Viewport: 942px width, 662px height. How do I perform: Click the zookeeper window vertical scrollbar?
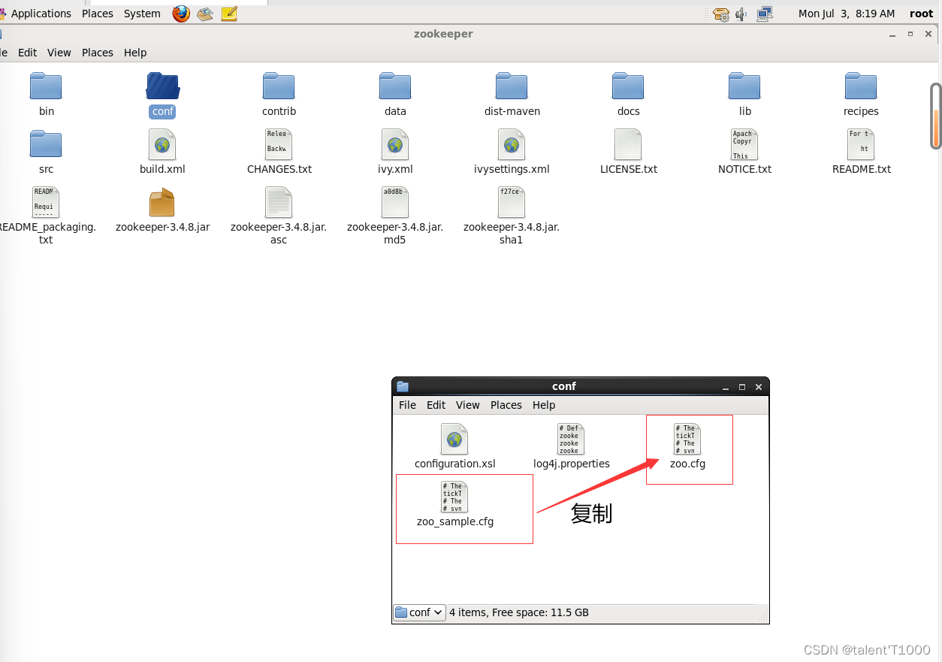(x=936, y=116)
